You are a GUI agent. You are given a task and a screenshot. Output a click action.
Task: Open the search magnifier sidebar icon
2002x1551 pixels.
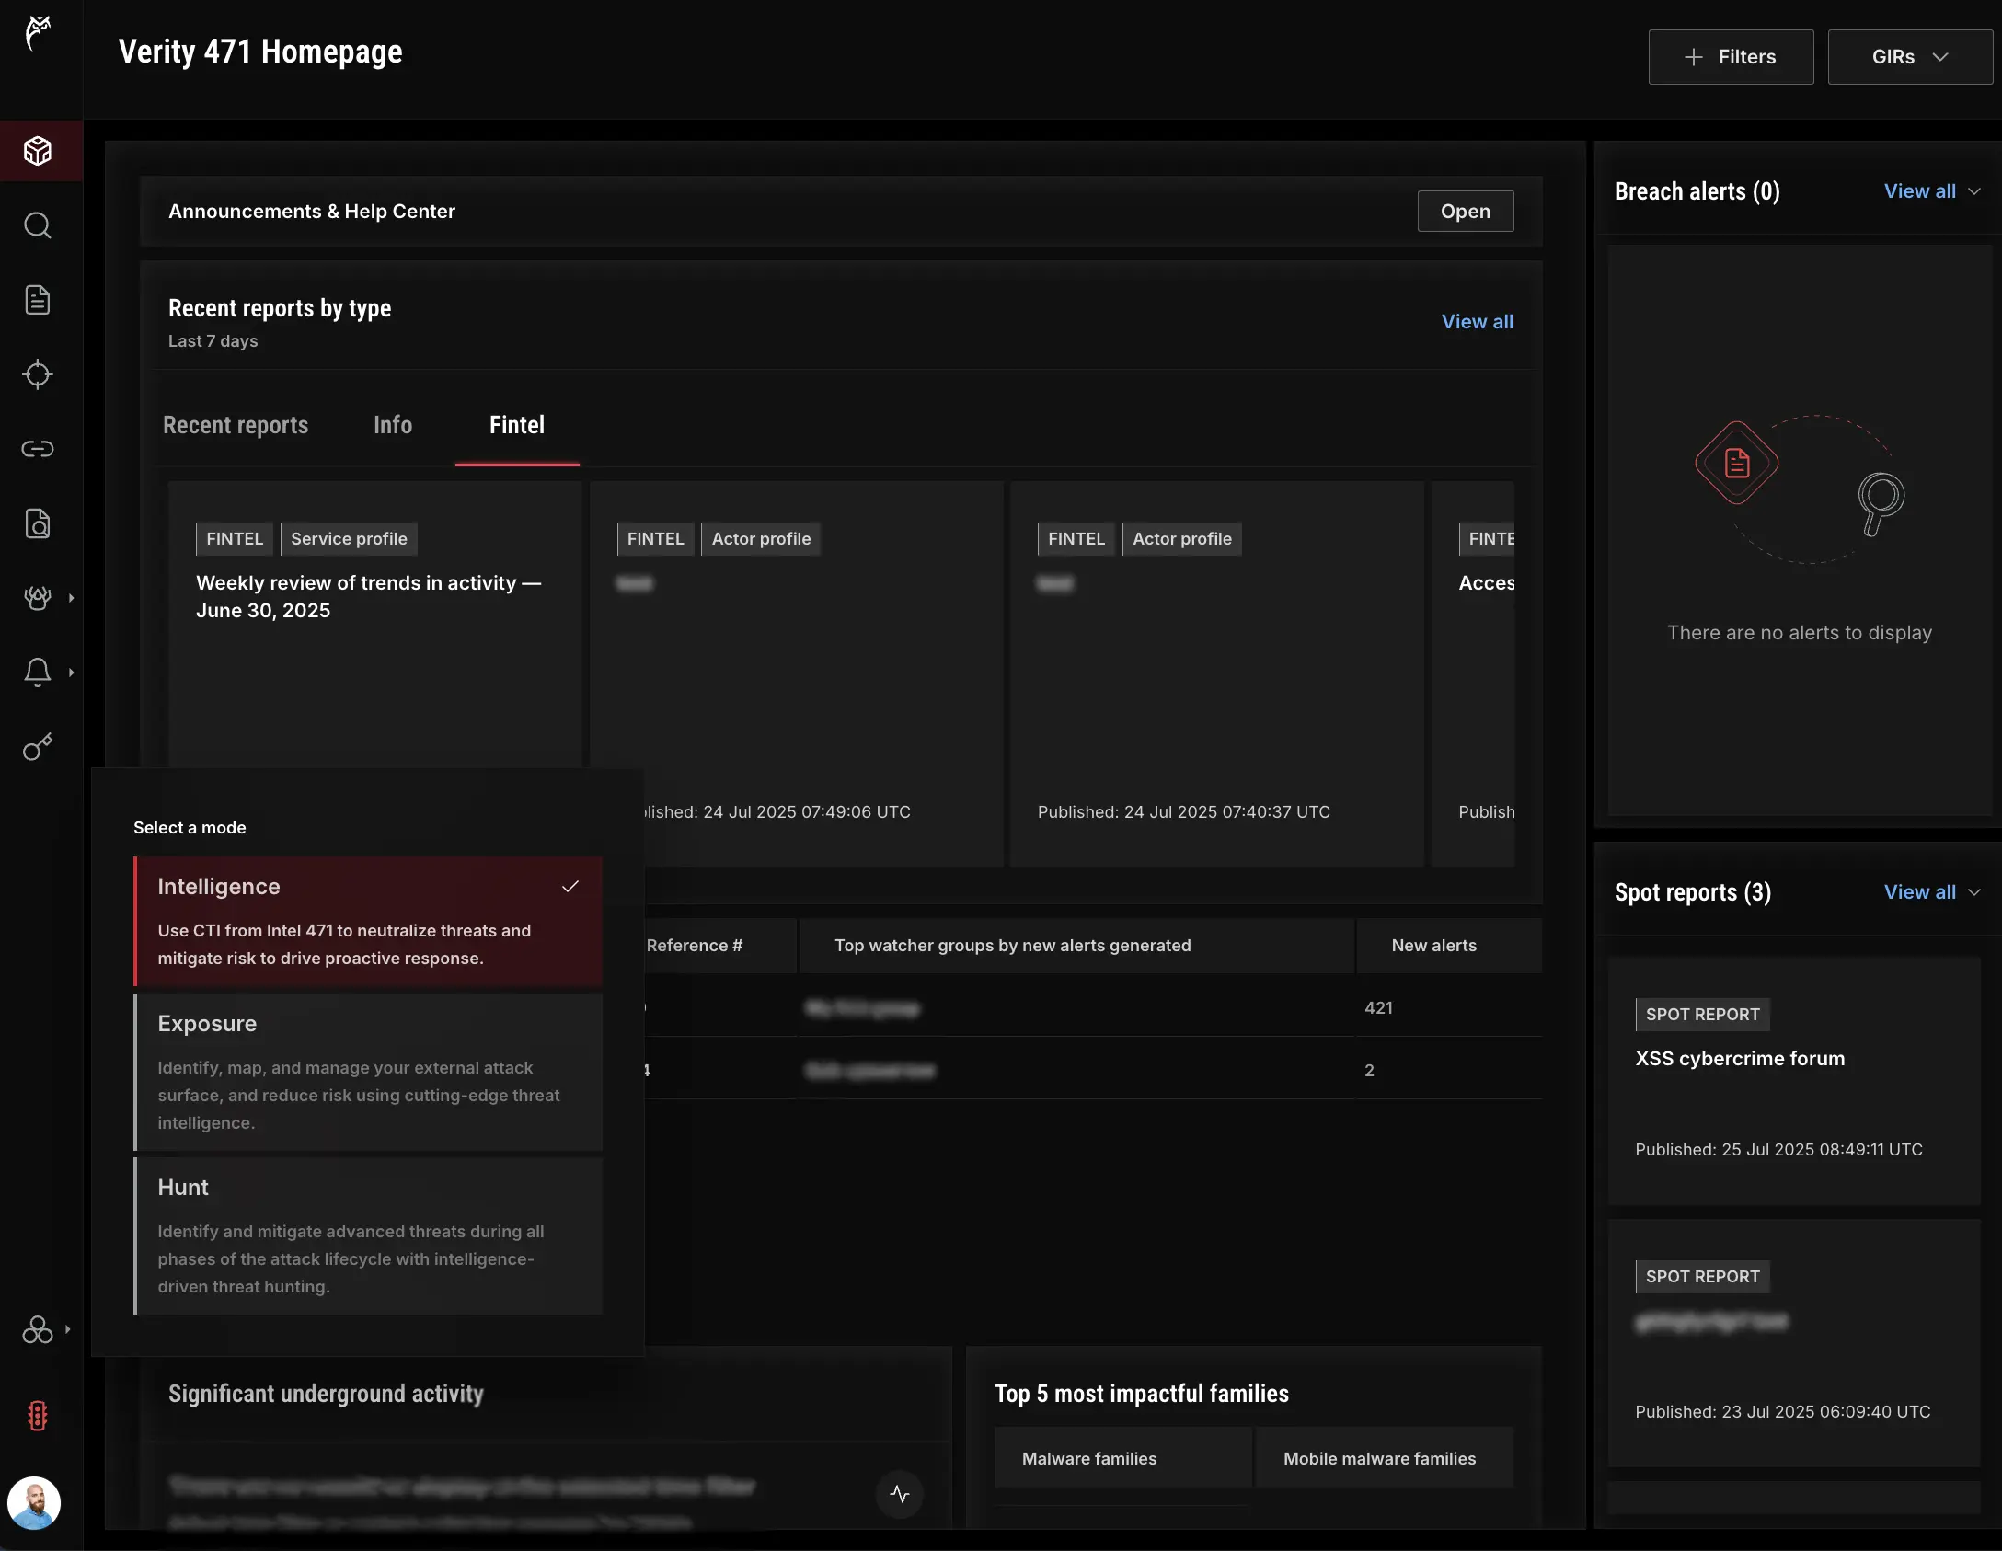click(x=38, y=225)
